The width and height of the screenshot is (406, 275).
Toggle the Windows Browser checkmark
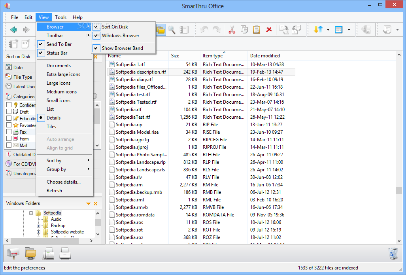pos(96,36)
